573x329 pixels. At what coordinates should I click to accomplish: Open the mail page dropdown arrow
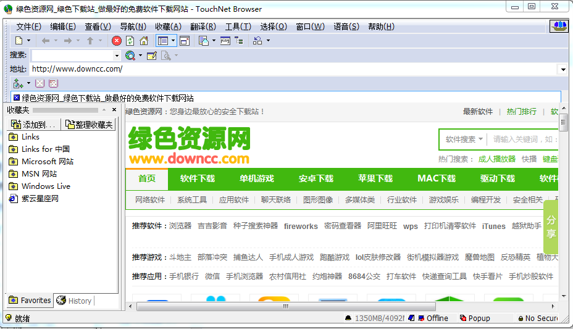(x=214, y=41)
